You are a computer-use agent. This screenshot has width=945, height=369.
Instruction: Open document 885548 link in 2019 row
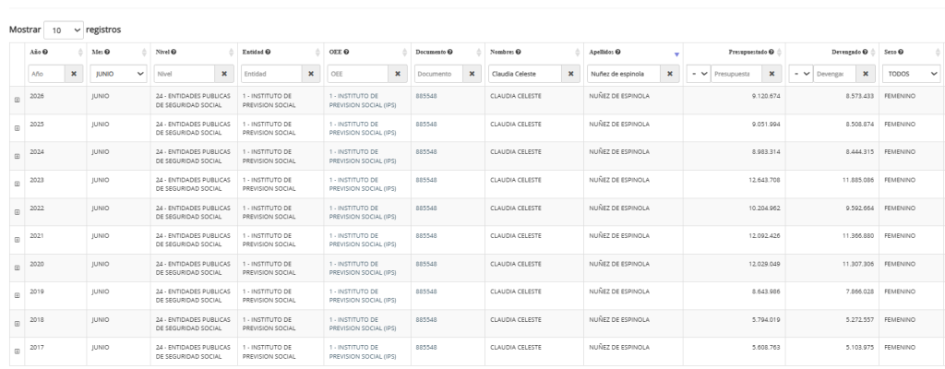(x=426, y=292)
